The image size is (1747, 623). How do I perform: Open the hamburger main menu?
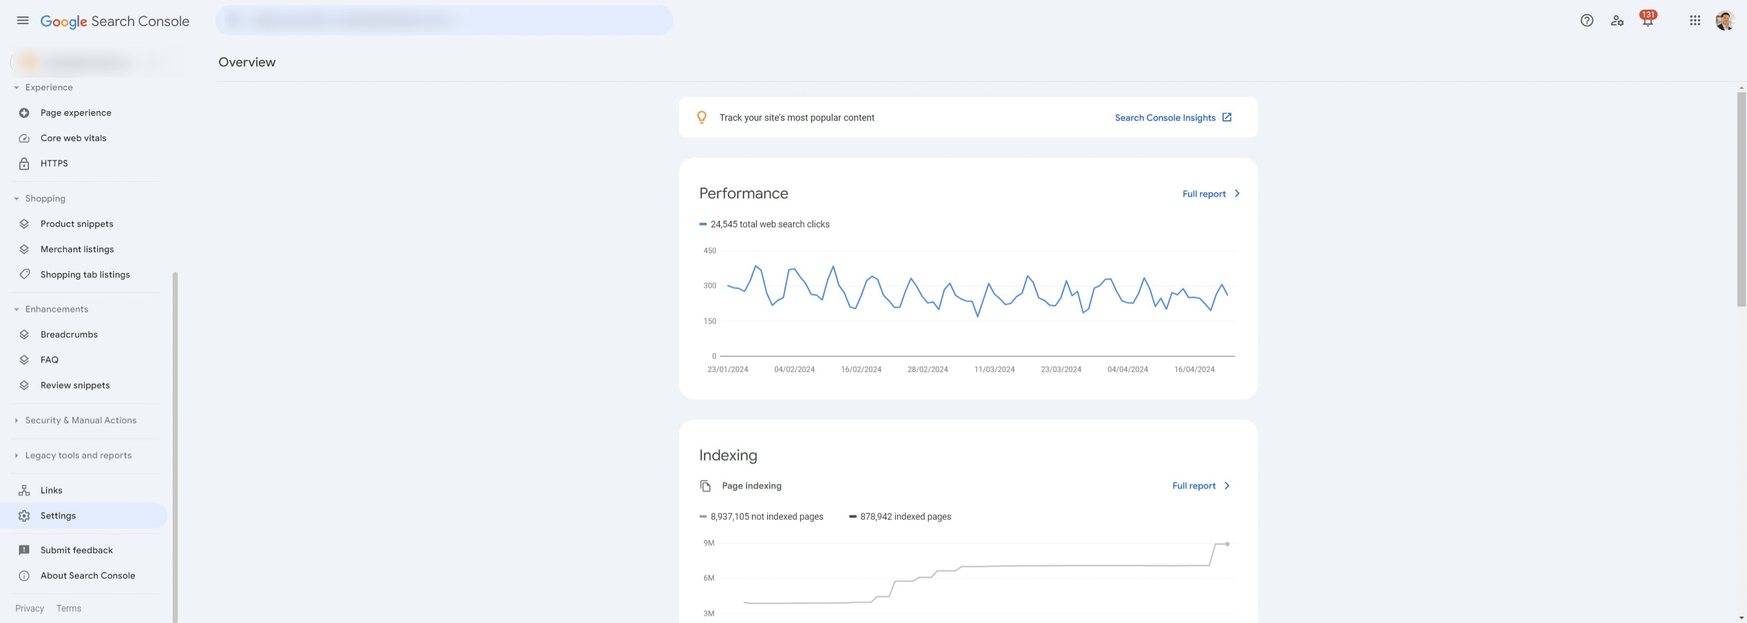pos(22,20)
